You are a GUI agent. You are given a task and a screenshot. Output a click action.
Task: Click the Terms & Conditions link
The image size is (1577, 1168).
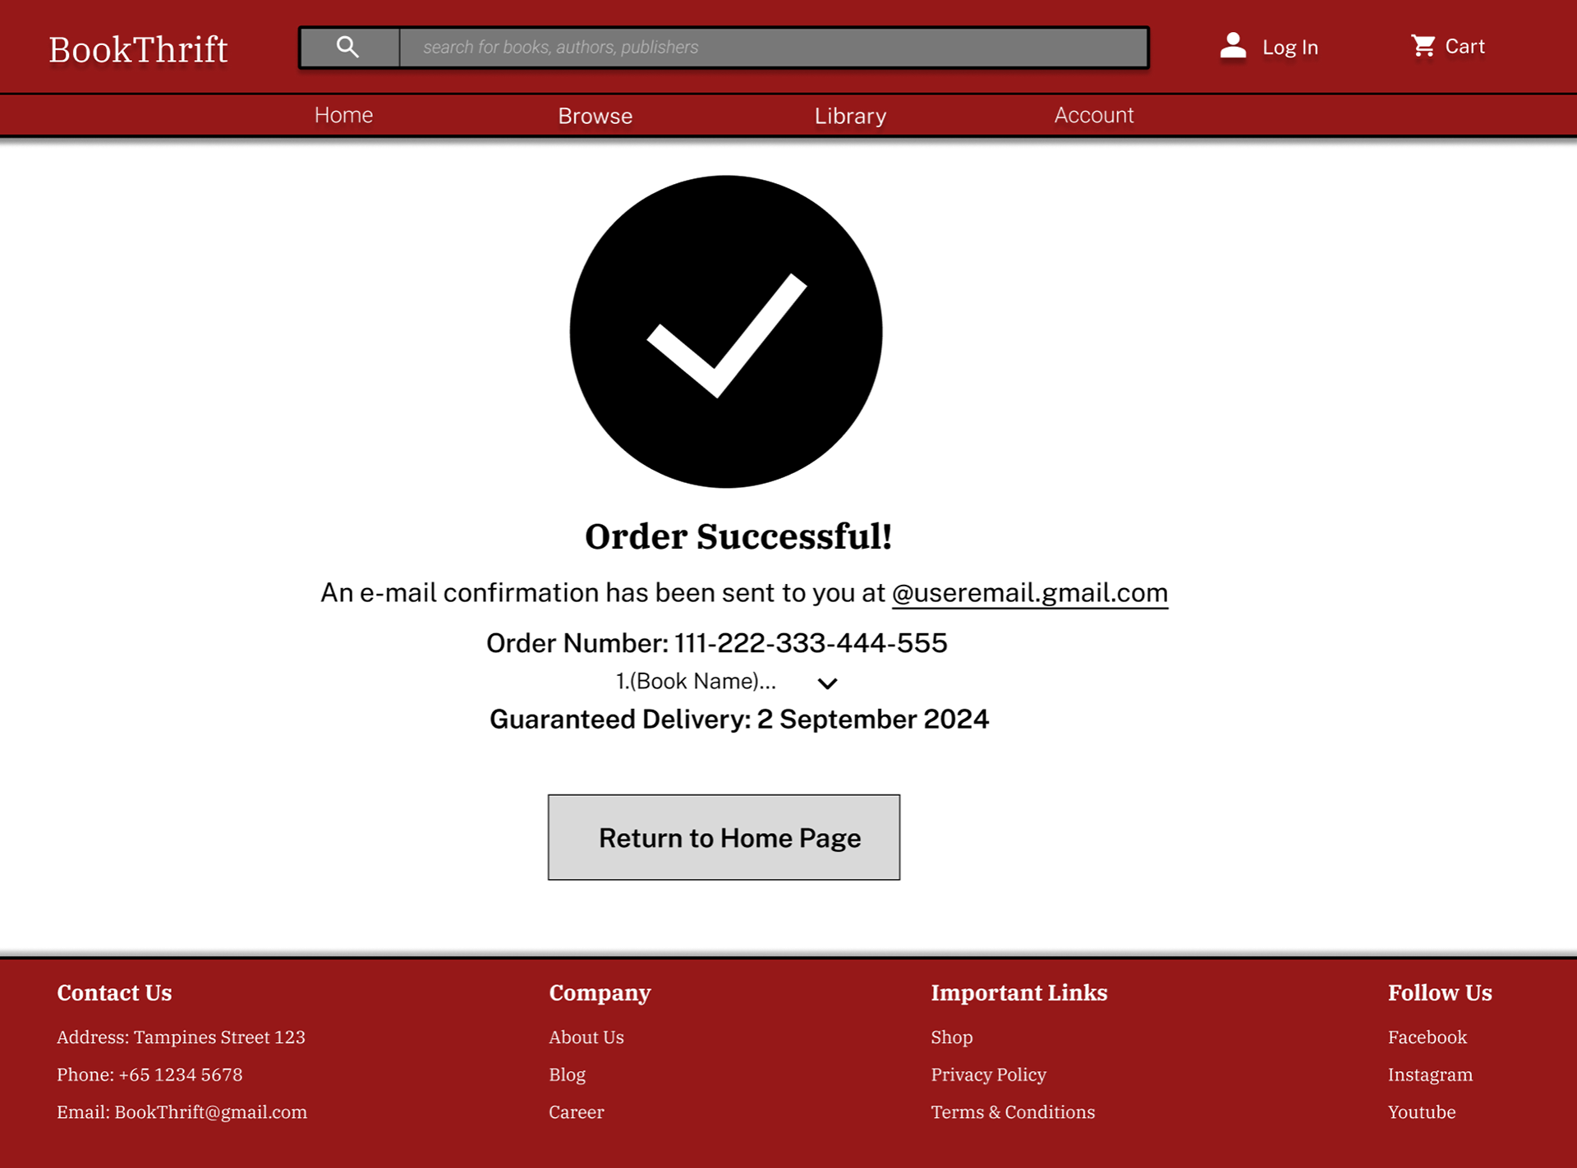pyautogui.click(x=1013, y=1112)
